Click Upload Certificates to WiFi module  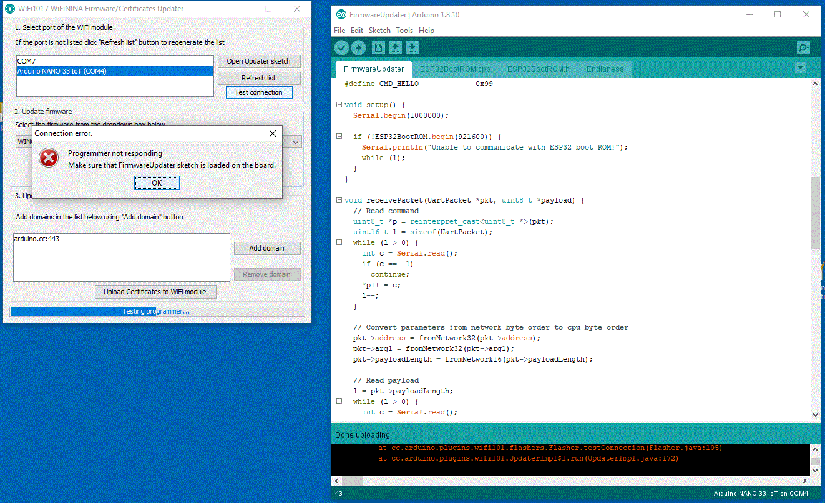(x=155, y=292)
